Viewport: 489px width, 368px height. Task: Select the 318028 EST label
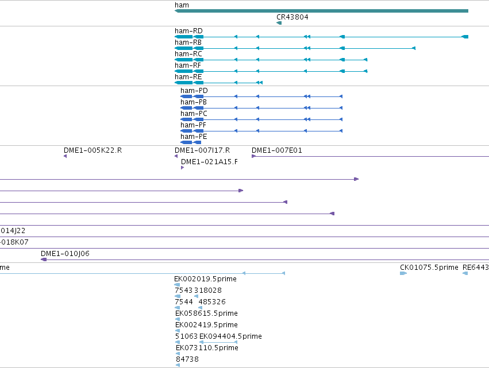tap(207, 290)
